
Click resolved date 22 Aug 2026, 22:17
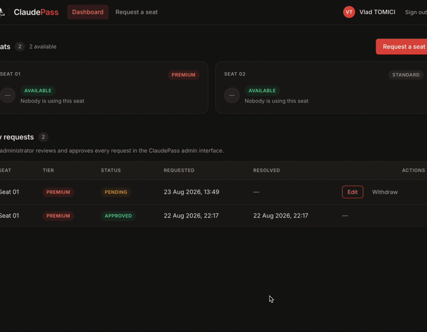pos(281,215)
